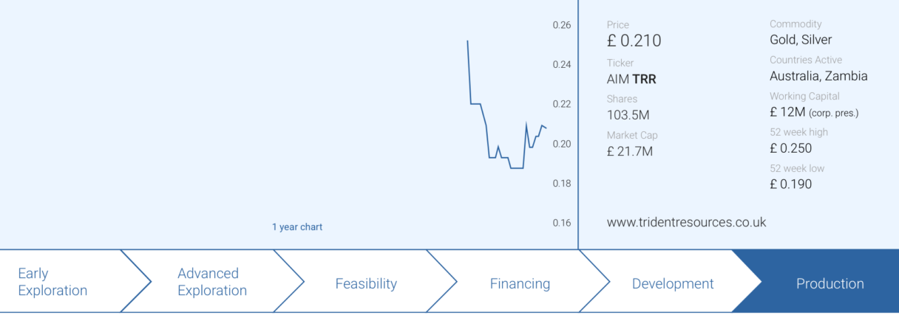
Task: Click the Feasibility stage step
Action: tap(366, 283)
